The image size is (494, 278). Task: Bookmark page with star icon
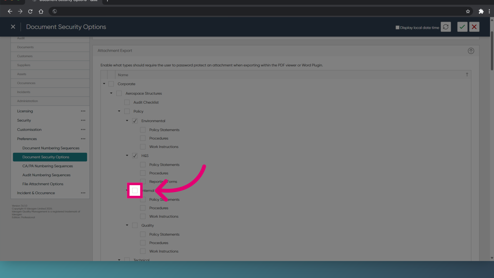click(468, 11)
